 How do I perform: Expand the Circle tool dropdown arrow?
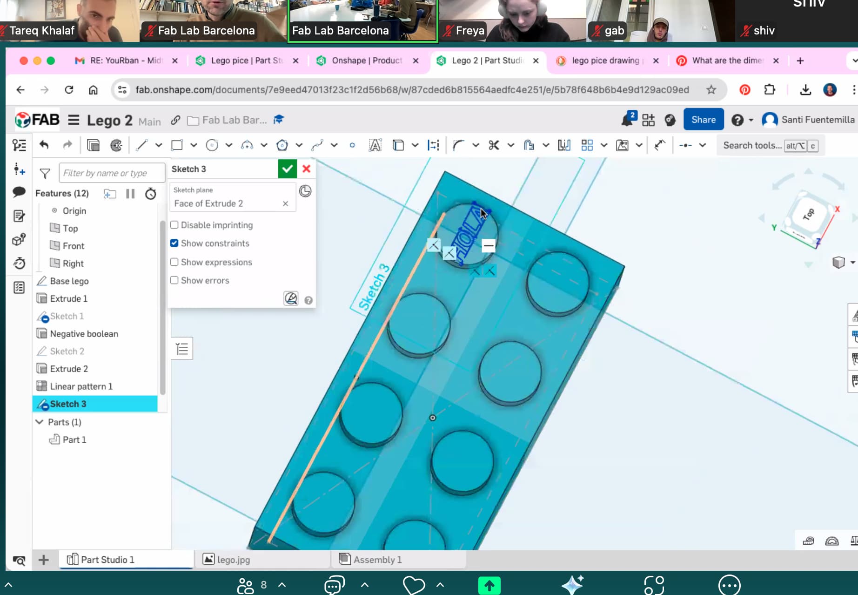pyautogui.click(x=229, y=145)
